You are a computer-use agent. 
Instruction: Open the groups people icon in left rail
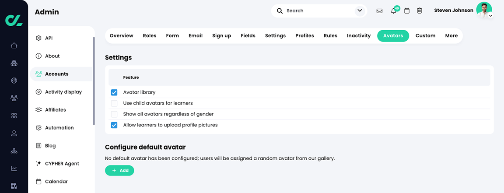(x=14, y=98)
